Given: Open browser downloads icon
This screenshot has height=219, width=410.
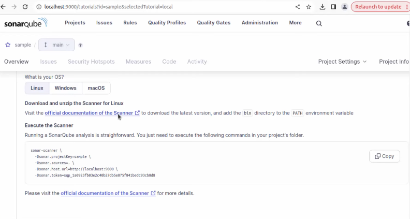Looking at the screenshot, I should click(323, 7).
